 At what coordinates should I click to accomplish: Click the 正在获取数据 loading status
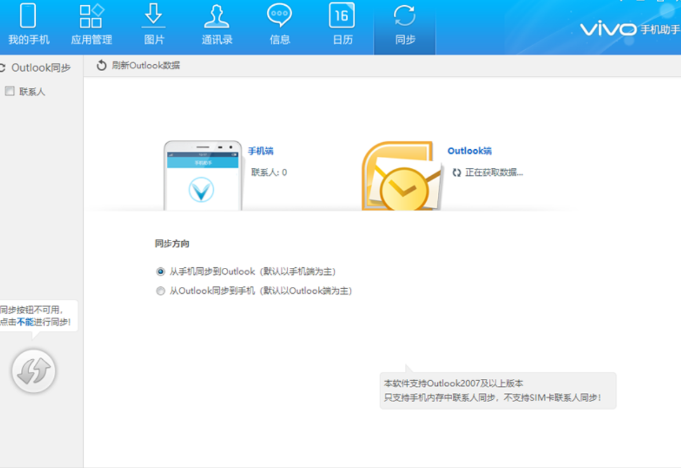pos(494,172)
